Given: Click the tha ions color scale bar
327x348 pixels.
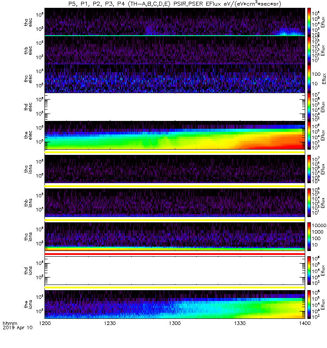Looking at the screenshot, I should (x=309, y=169).
